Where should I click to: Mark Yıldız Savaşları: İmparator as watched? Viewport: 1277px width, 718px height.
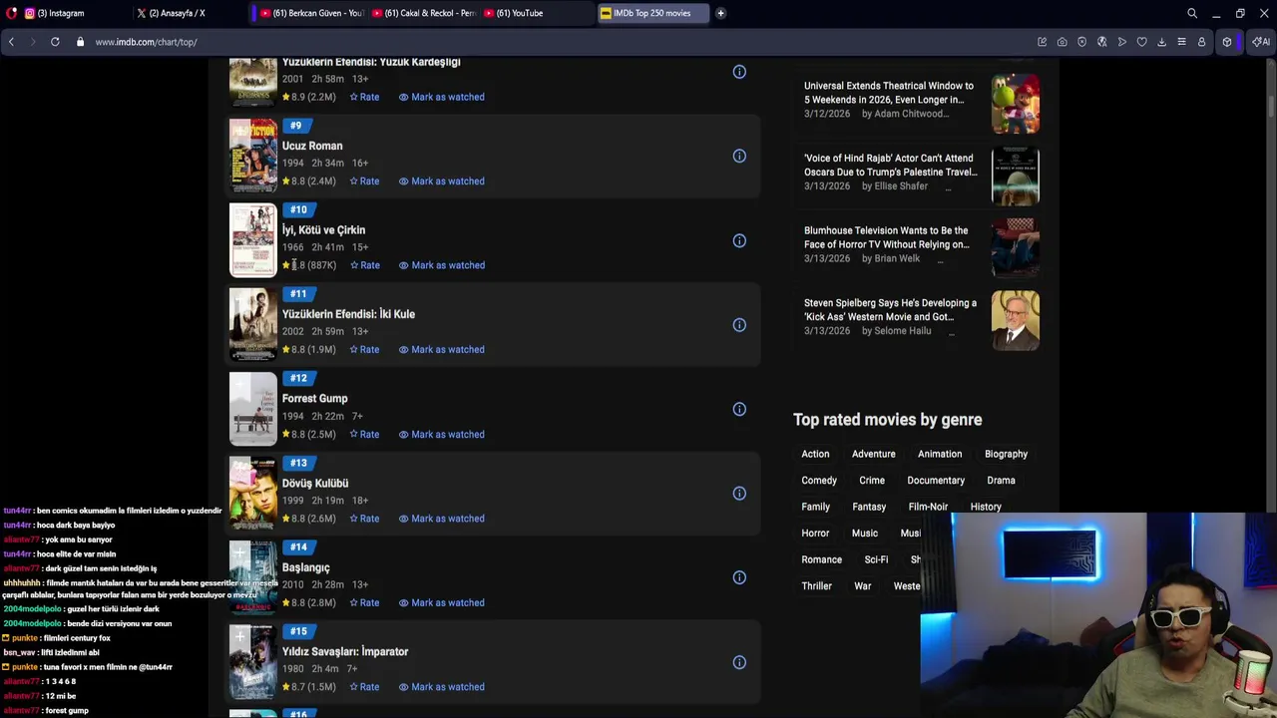tap(441, 687)
